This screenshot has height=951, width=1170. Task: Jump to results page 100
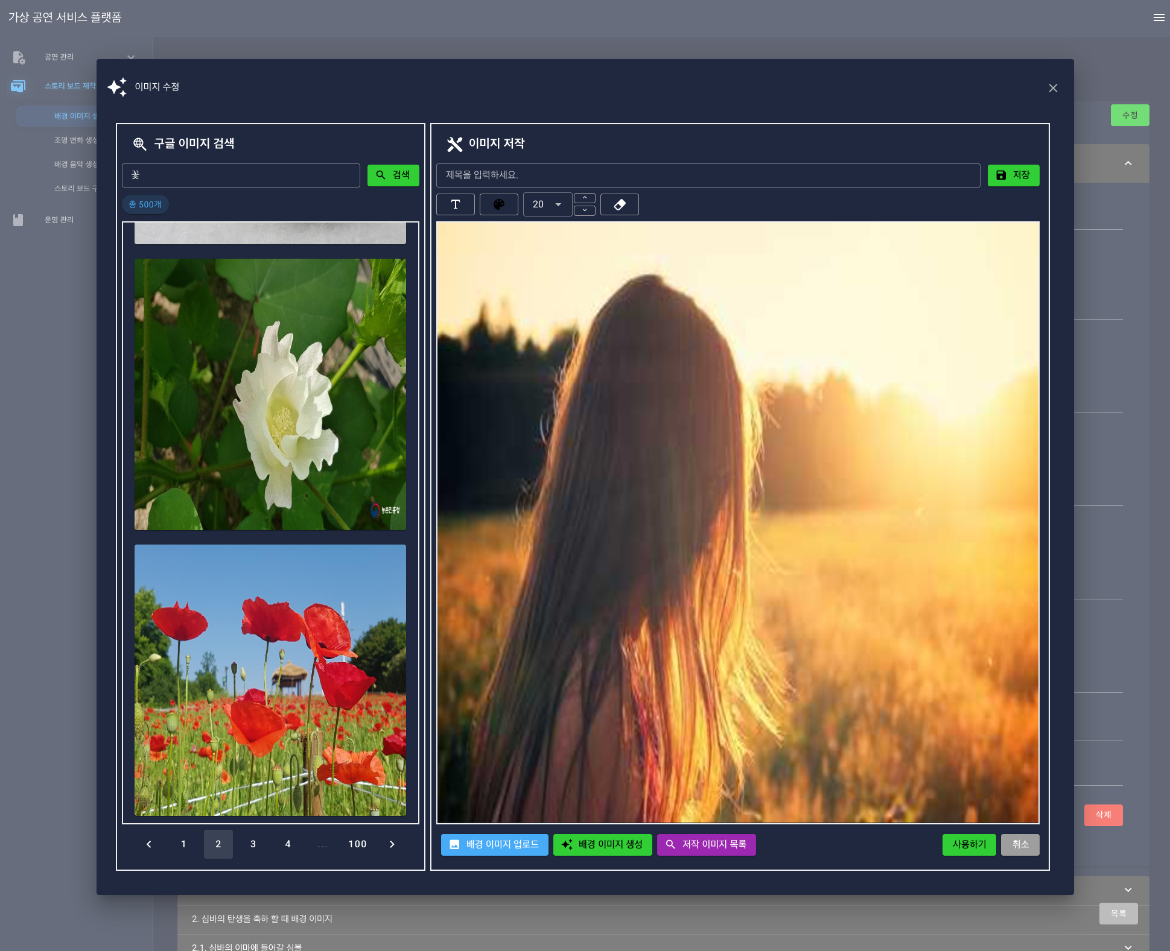[x=357, y=844]
